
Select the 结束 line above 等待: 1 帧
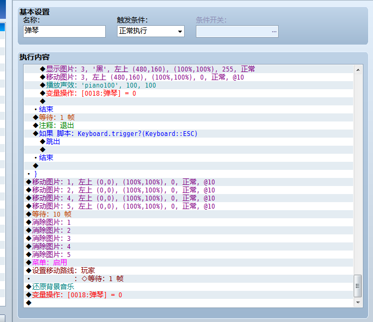click(188, 110)
